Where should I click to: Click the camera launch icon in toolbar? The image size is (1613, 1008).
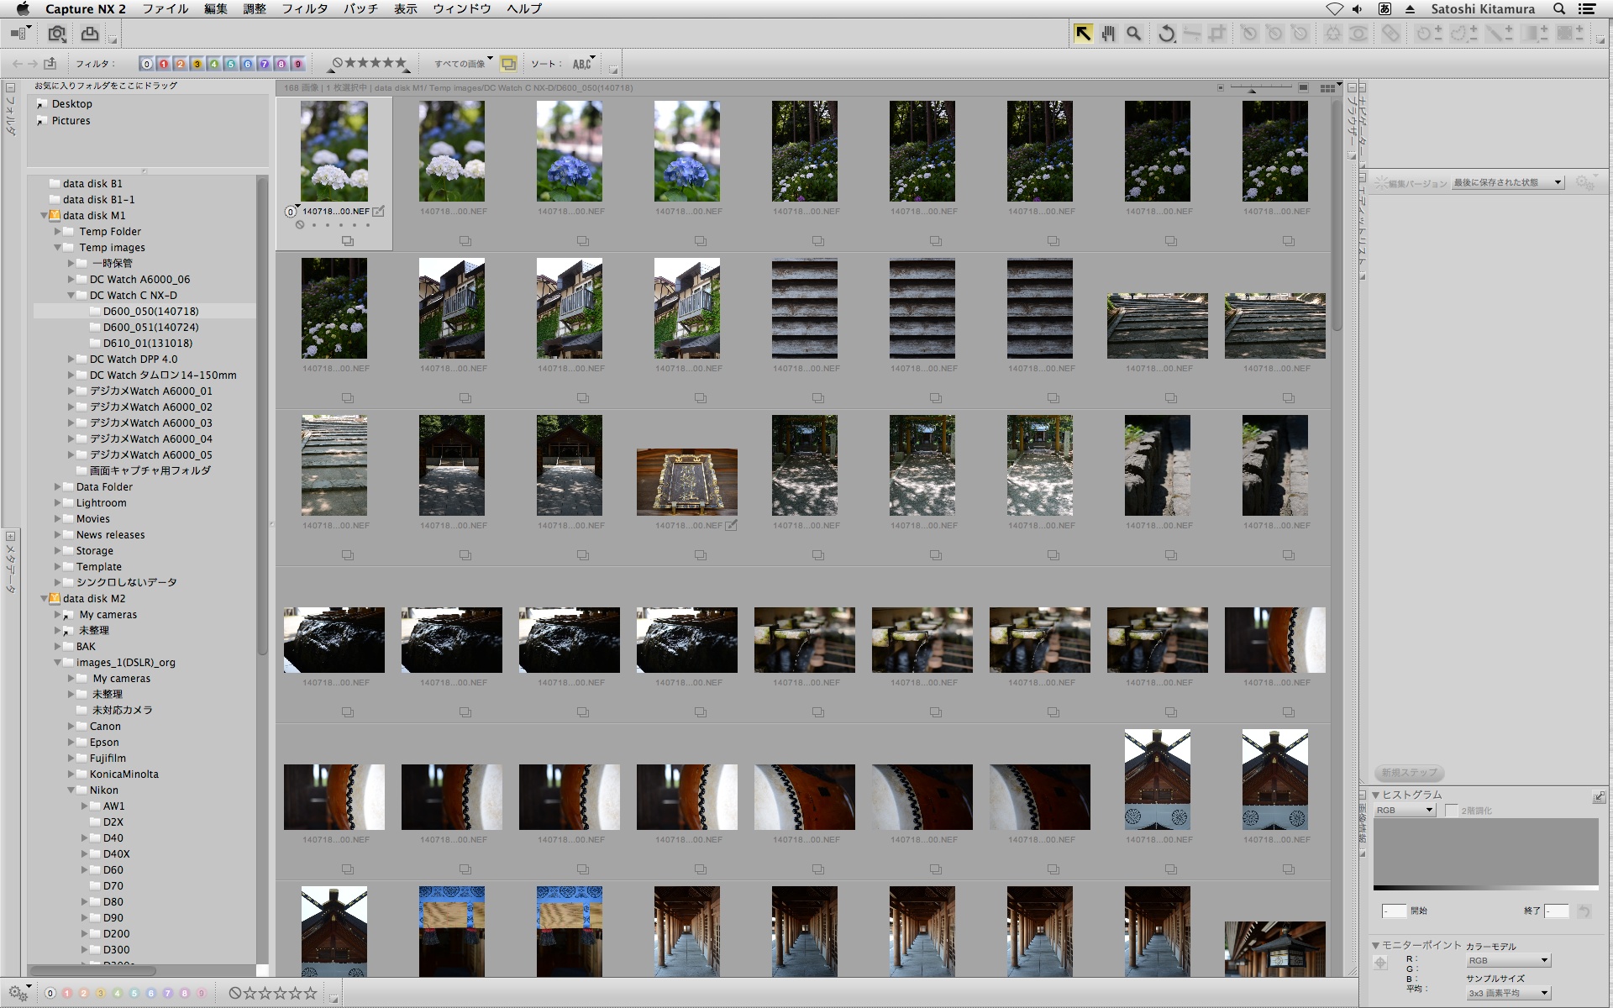[x=56, y=34]
